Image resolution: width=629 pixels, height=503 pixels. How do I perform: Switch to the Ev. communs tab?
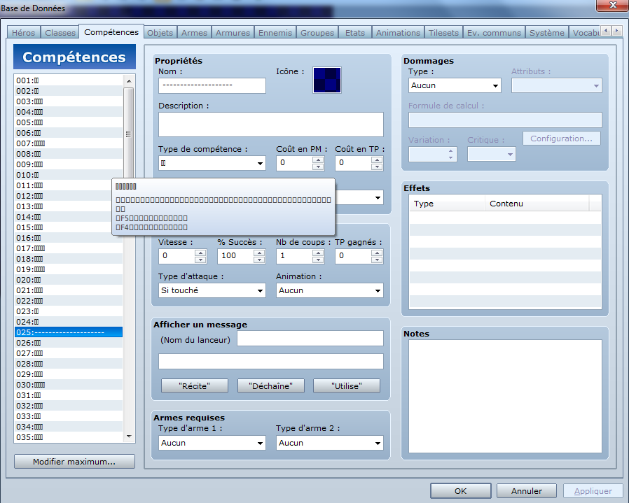point(494,33)
